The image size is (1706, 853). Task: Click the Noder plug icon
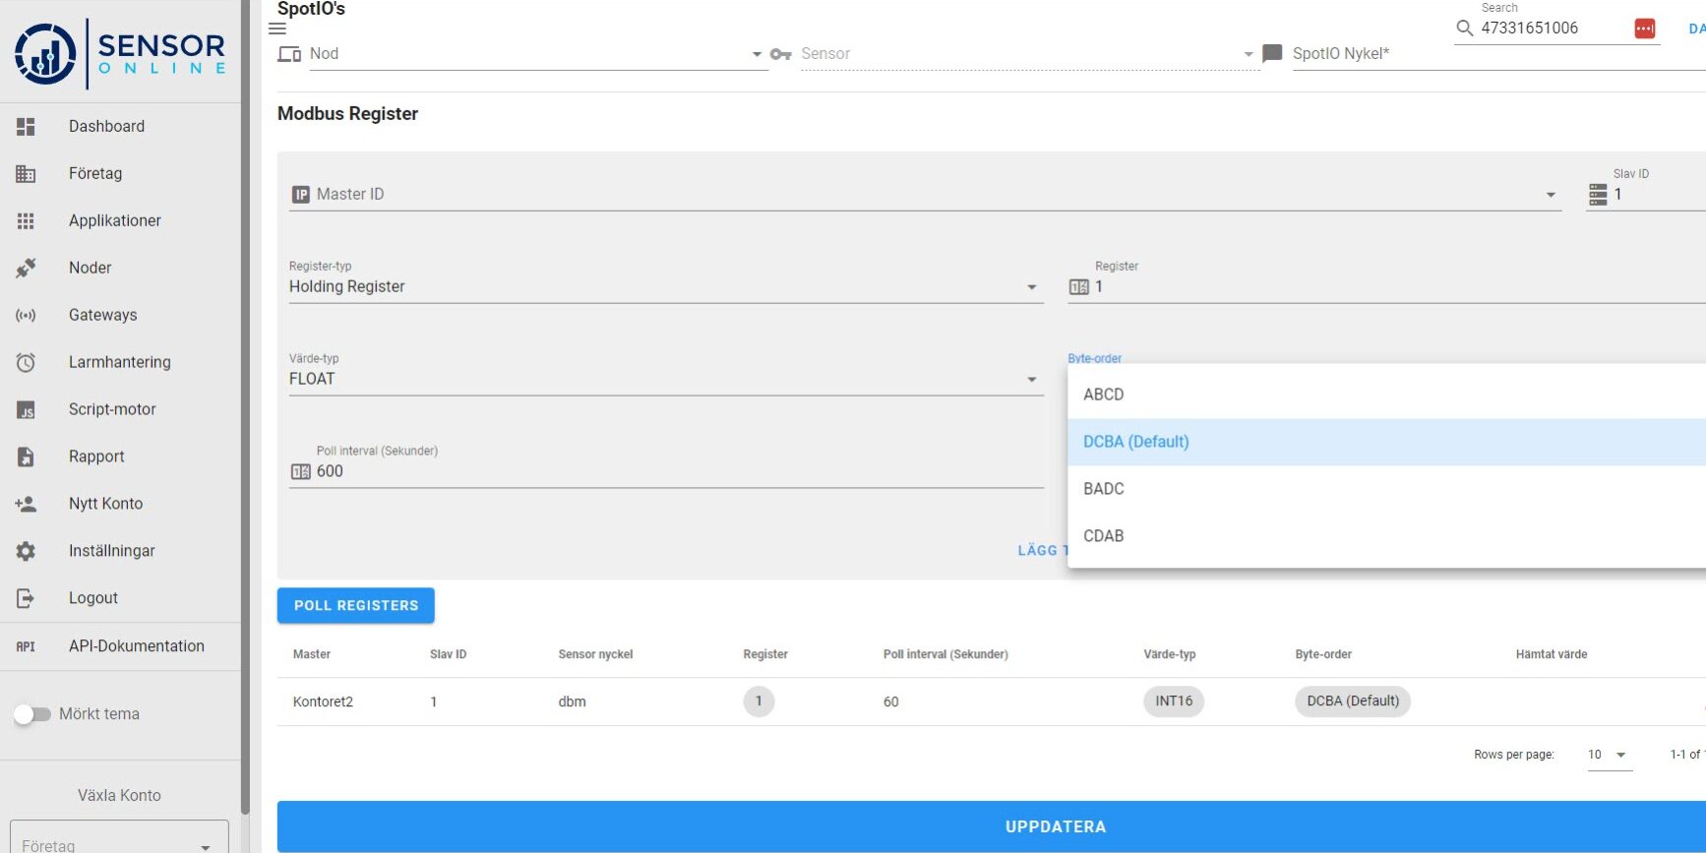coord(26,268)
